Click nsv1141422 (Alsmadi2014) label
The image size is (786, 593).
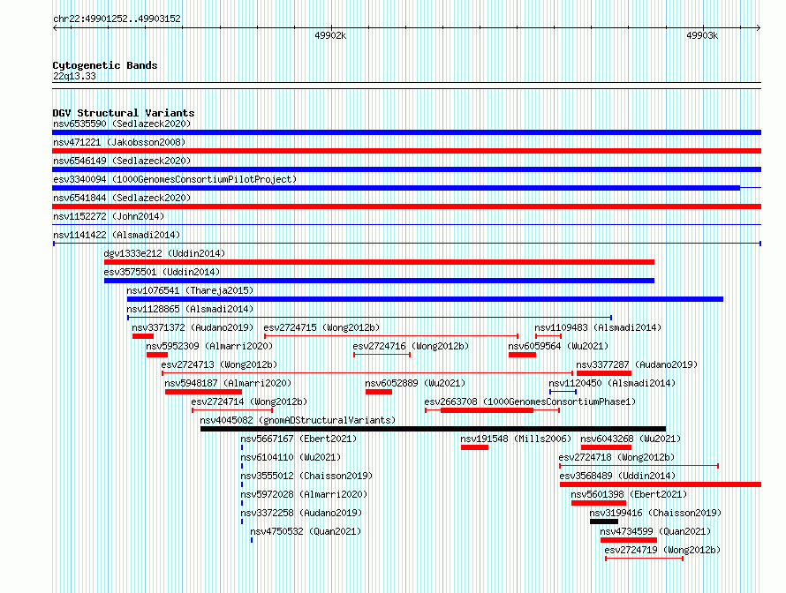117,235
